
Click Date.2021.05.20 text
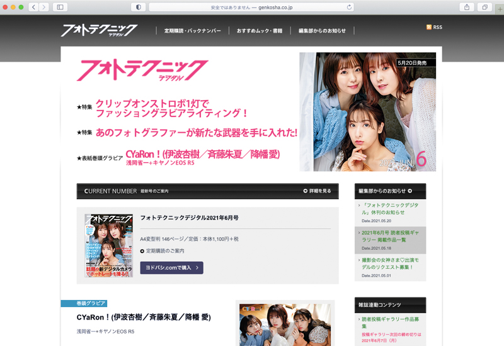click(x=376, y=221)
